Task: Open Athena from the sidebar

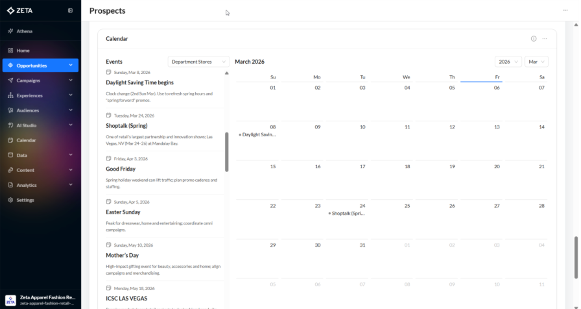Action: (x=24, y=31)
